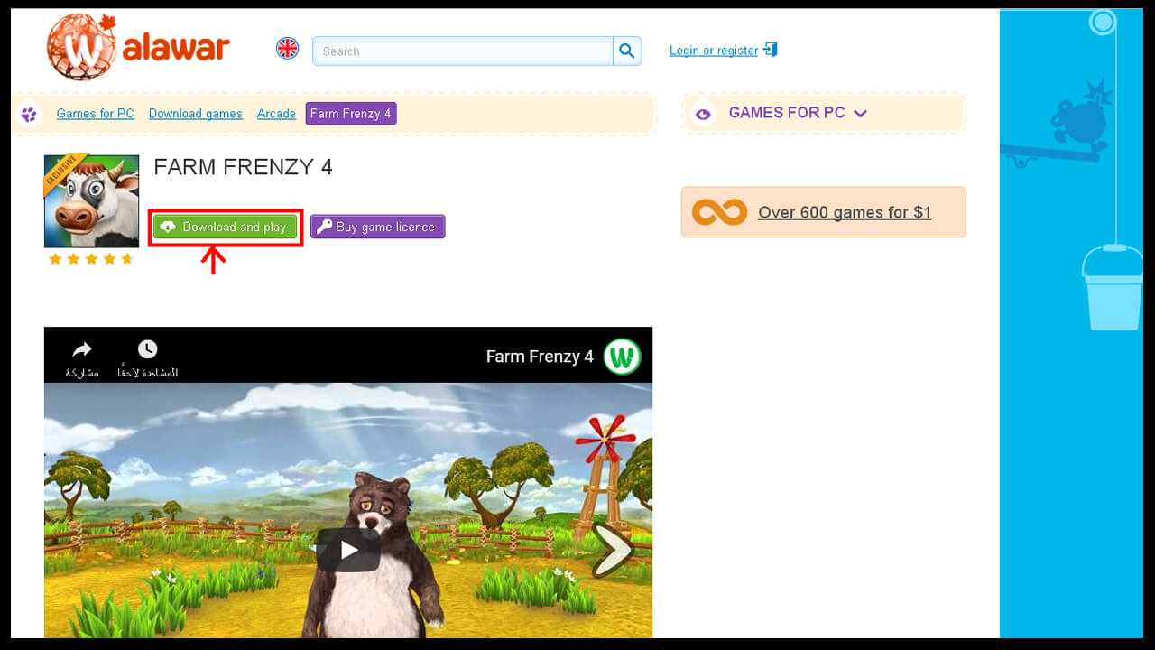
Task: Click the Download and play button
Action: (226, 227)
